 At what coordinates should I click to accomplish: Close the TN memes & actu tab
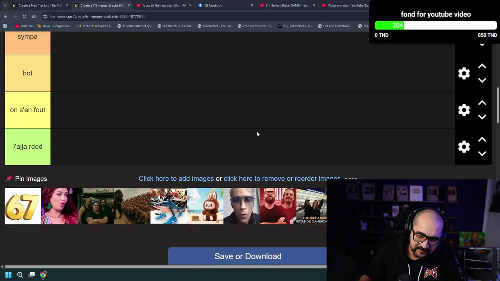(129, 5)
